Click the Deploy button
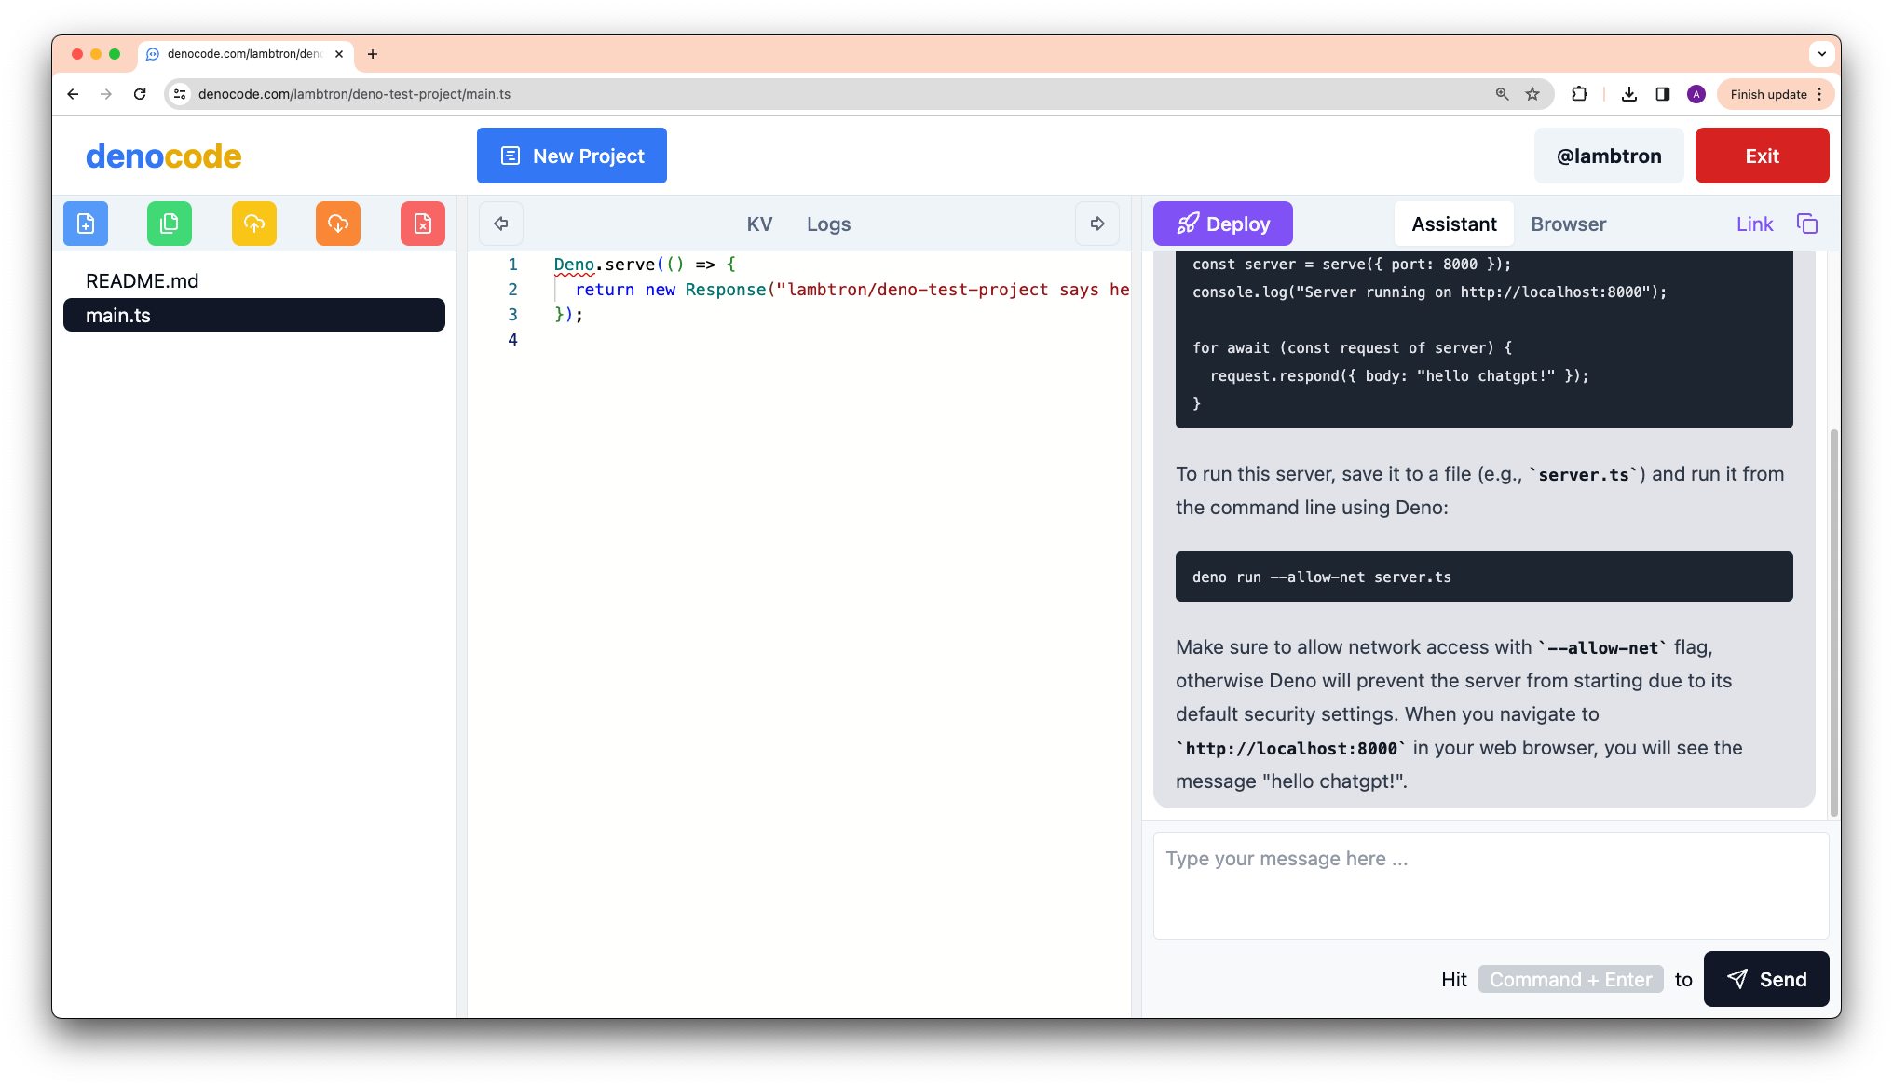 (1222, 224)
